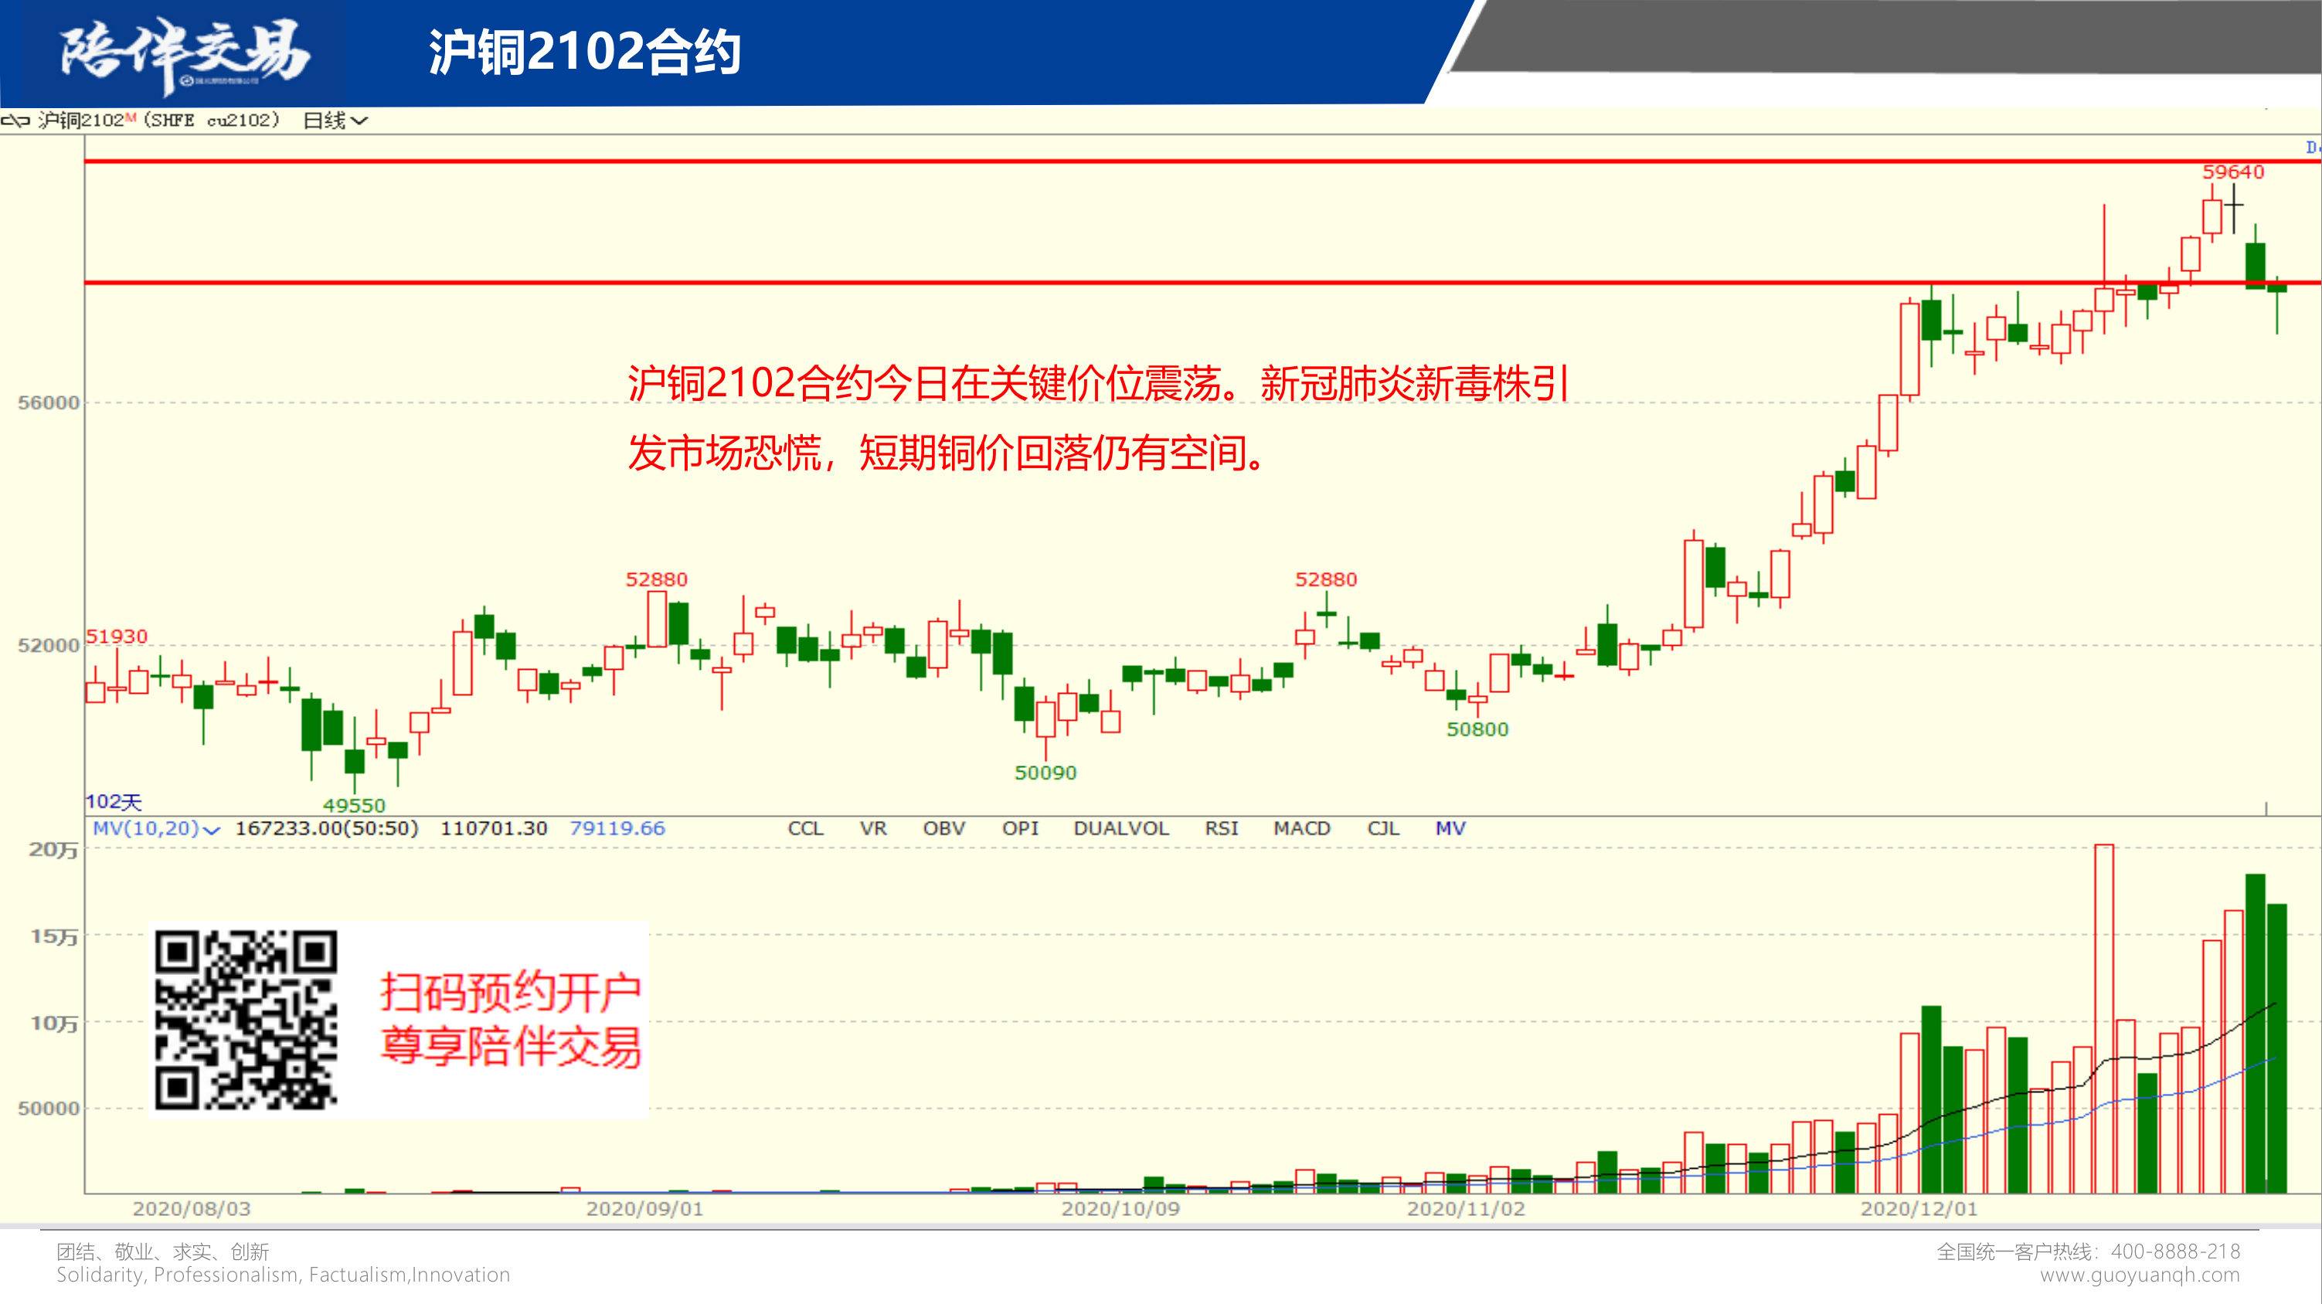Image resolution: width=2322 pixels, height=1304 pixels.
Task: Open the CJL volume indicator
Action: tap(1382, 828)
